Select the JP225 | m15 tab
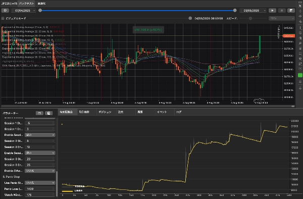The image size is (303, 199). (x=9, y=4)
